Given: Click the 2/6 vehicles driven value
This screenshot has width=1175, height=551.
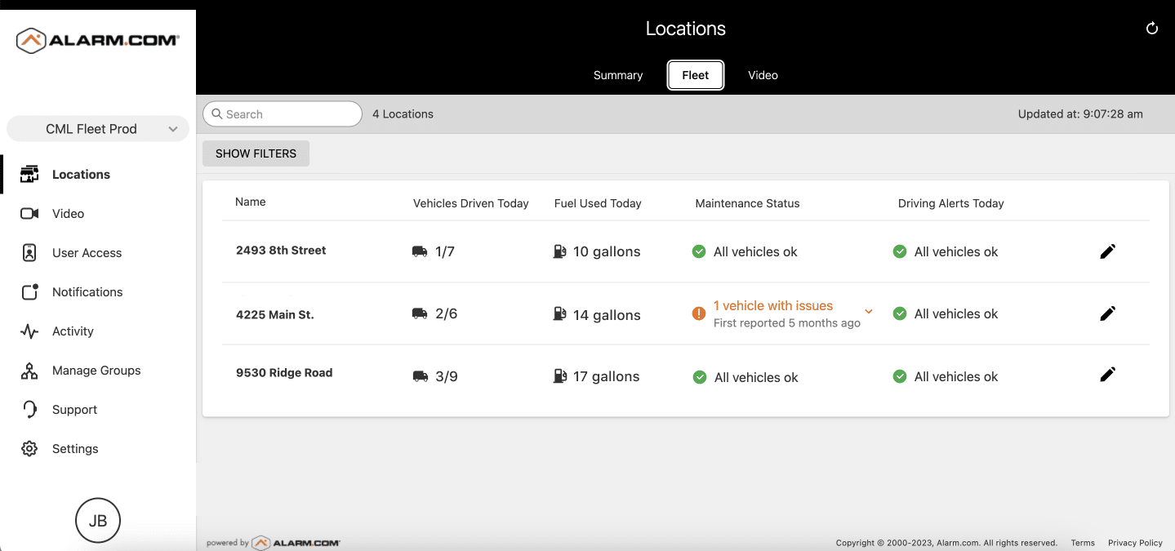Looking at the screenshot, I should pos(447,313).
